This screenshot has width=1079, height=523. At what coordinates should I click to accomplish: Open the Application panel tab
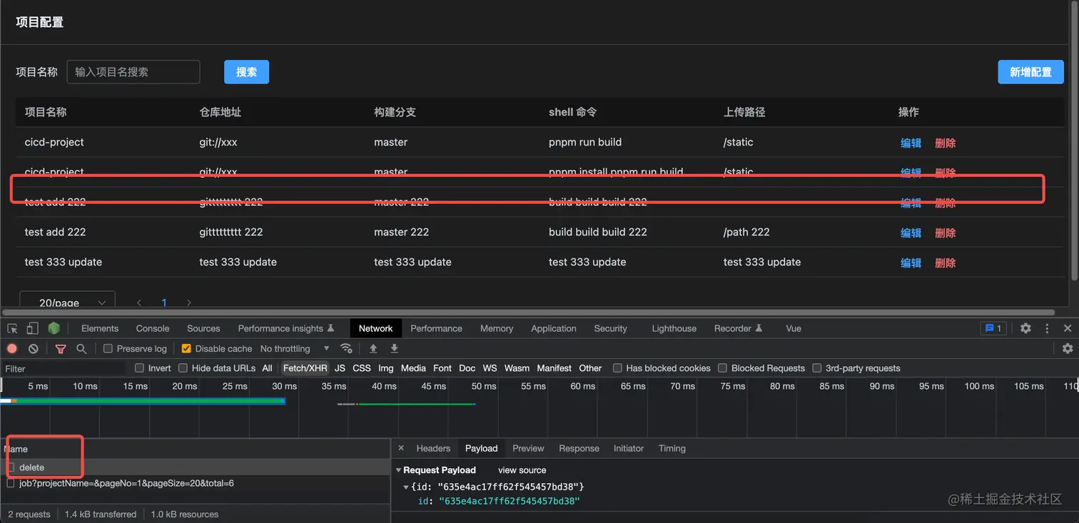554,328
